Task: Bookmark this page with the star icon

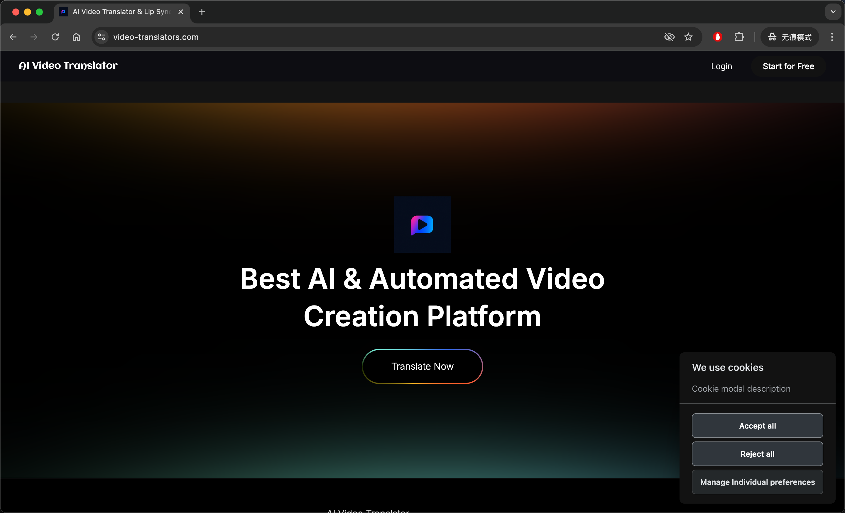Action: click(688, 37)
